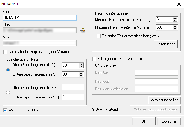Click the Zeiten laden button
The image size is (184, 127).
click(x=166, y=44)
